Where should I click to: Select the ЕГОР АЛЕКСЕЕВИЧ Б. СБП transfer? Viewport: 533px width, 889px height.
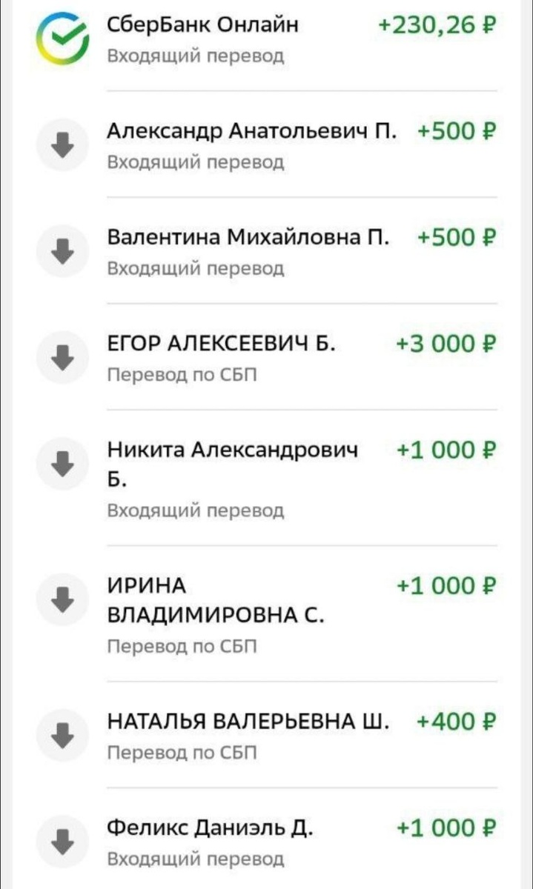coord(267,356)
